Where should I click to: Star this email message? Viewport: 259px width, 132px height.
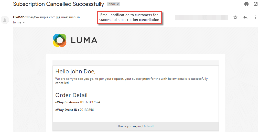click(235, 17)
